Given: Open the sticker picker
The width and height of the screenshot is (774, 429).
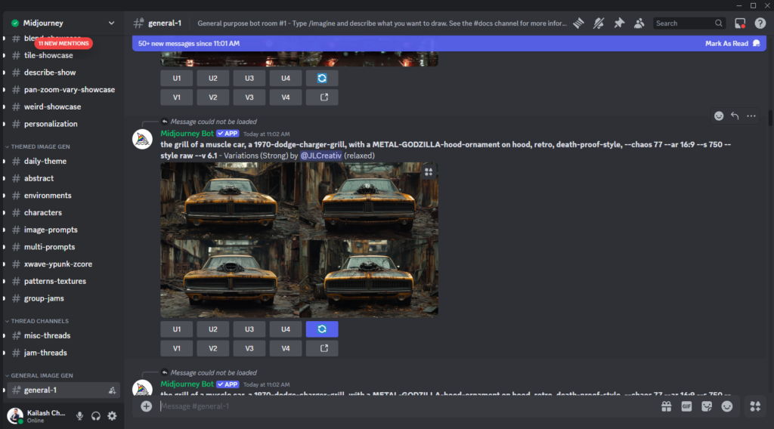Looking at the screenshot, I should tap(707, 406).
